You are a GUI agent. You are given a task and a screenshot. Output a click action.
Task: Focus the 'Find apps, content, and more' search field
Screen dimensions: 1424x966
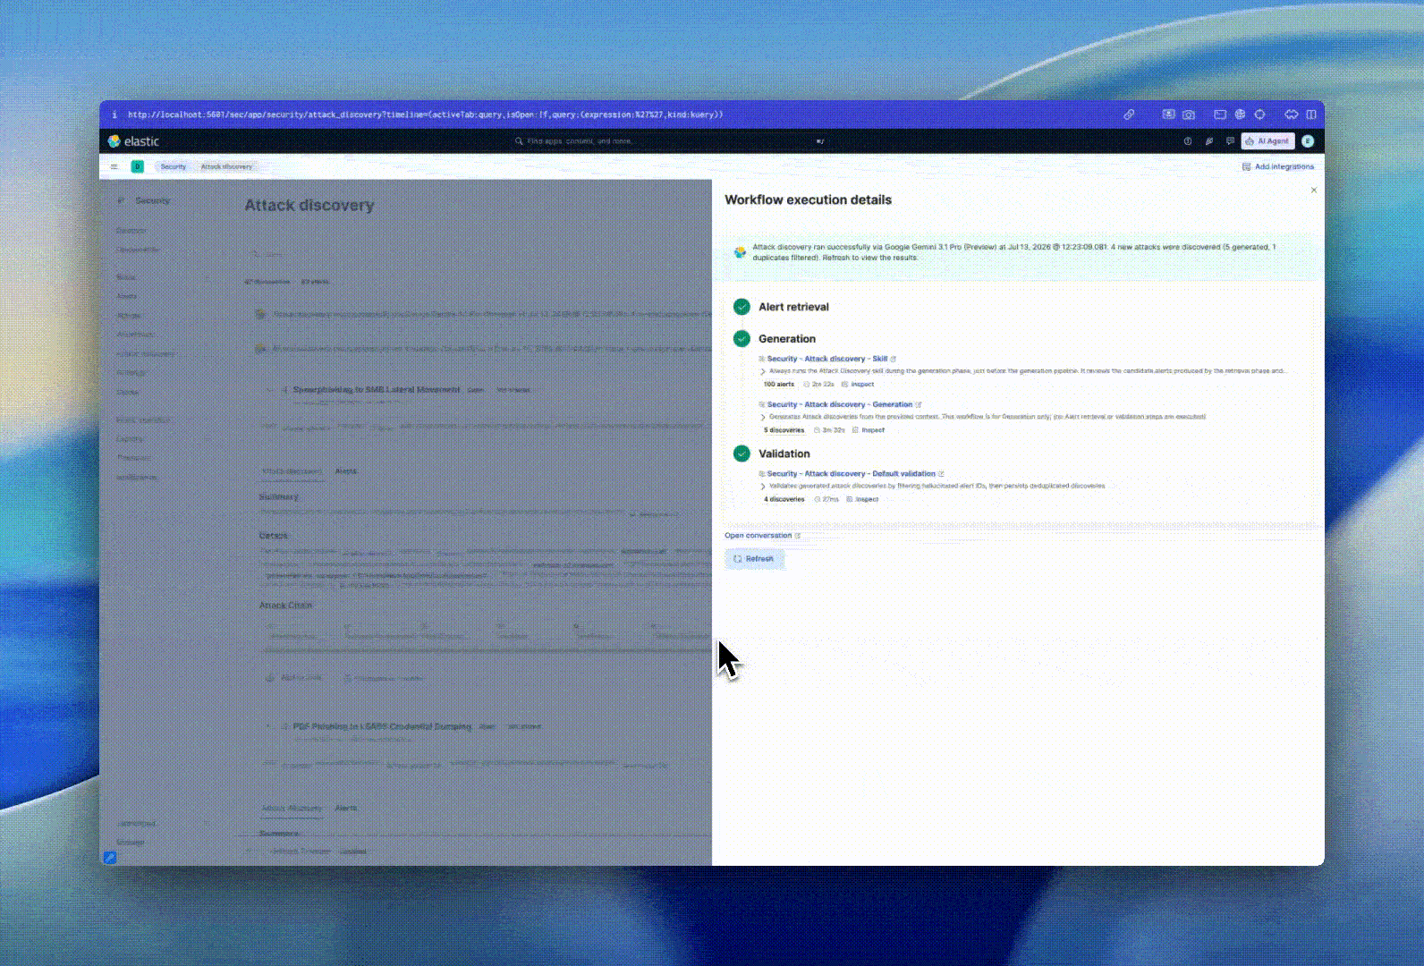(x=669, y=141)
